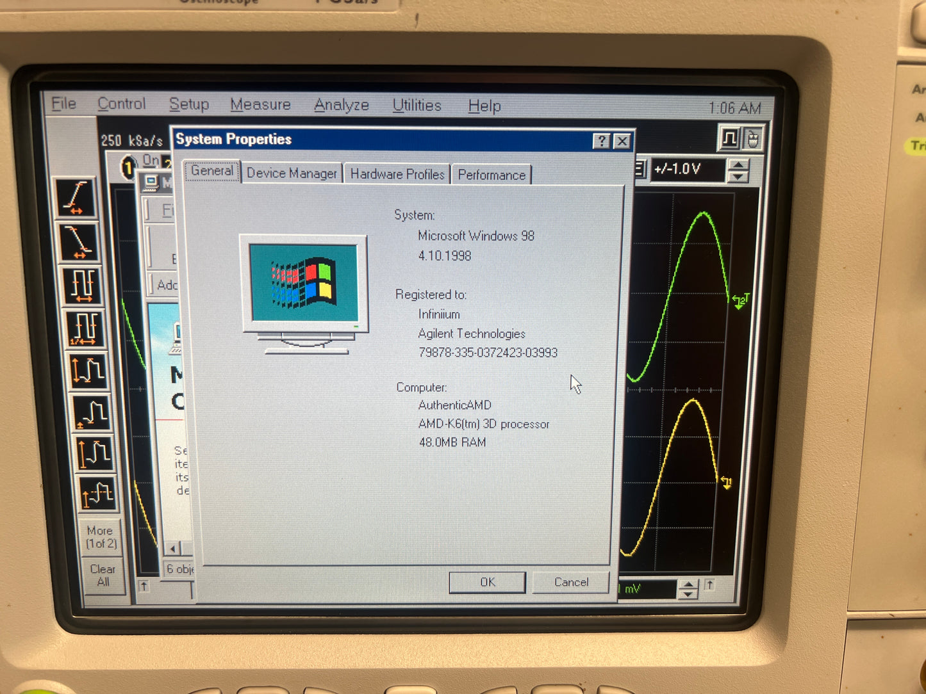Viewport: 926px width, 694px height.
Task: Click the version text '4.10.1998'
Action: 445,255
